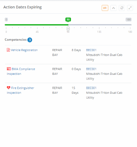This screenshot has width=137, height=147.
Task: Open BMA Compliance Inspection link
Action: pyautogui.click(x=21, y=72)
